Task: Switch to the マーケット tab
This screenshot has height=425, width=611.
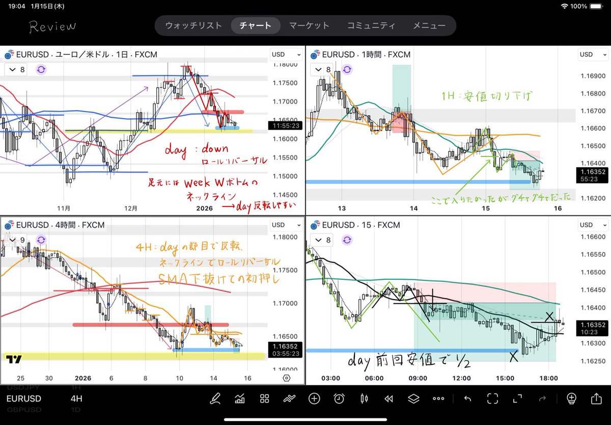Action: point(309,25)
